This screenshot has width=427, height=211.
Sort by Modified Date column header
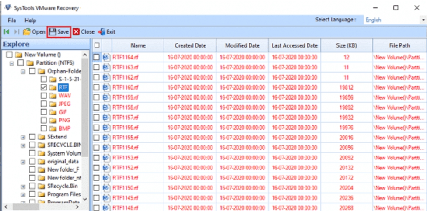pyautogui.click(x=242, y=45)
